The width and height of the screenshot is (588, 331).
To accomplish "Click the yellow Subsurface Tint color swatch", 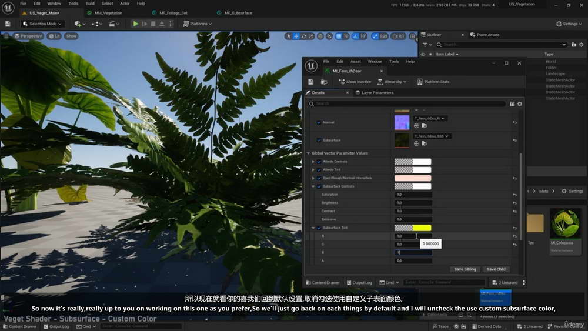I will [413, 228].
